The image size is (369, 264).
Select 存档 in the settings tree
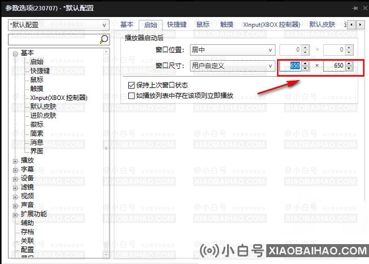(27, 232)
